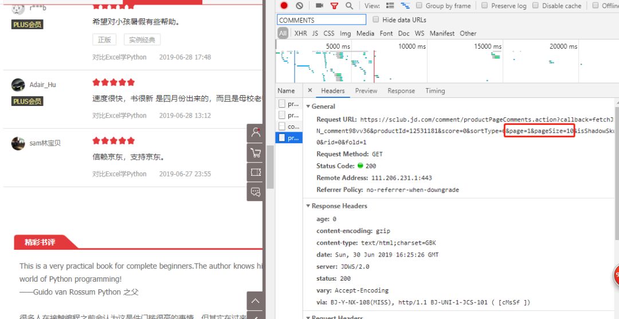Filter requests by Other
The image size is (619, 319).
pos(468,34)
